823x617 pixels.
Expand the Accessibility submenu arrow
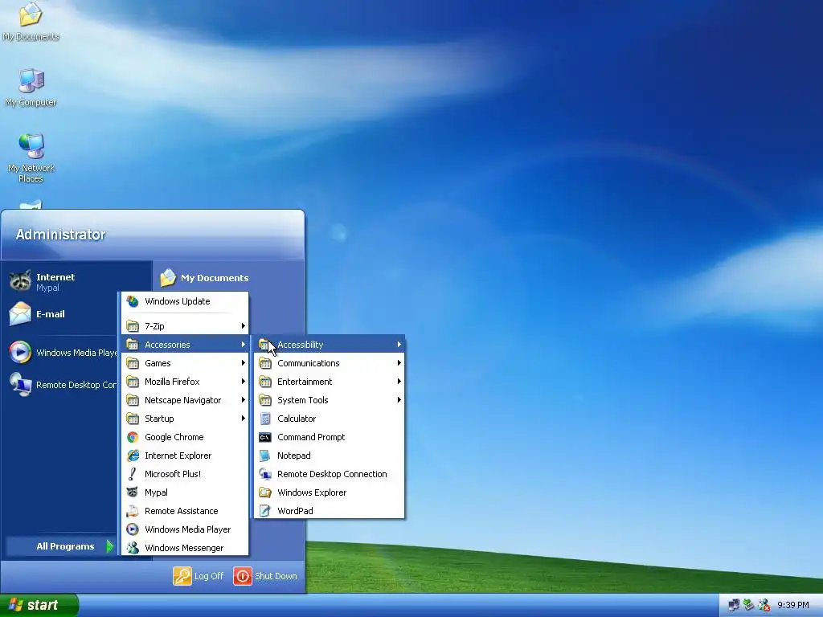[x=399, y=344]
